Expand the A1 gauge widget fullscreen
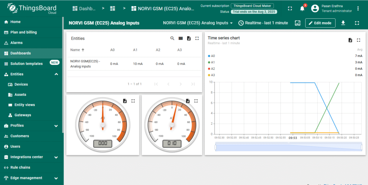 pyautogui.click(x=196, y=101)
